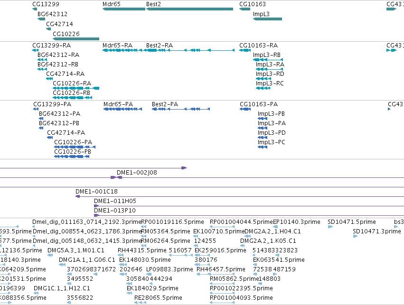The image size is (404, 305).
Task: Select the RH46457.5prime EST label
Action: coord(221,269)
